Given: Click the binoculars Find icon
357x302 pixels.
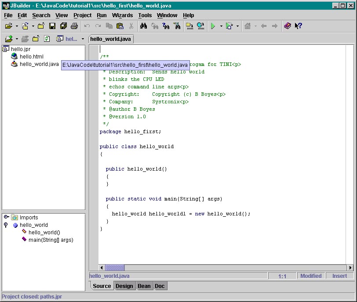Looking at the screenshot, I should point(143,26).
